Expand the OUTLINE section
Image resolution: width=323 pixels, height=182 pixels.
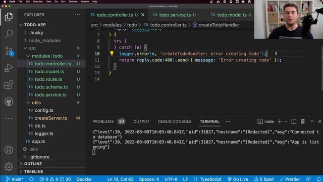tap(33, 164)
